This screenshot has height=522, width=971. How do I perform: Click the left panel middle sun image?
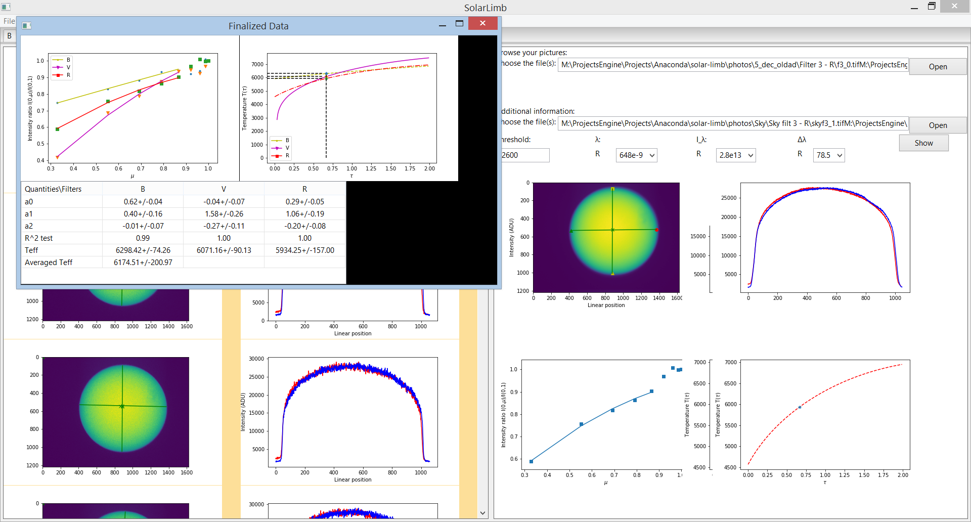[x=116, y=412]
